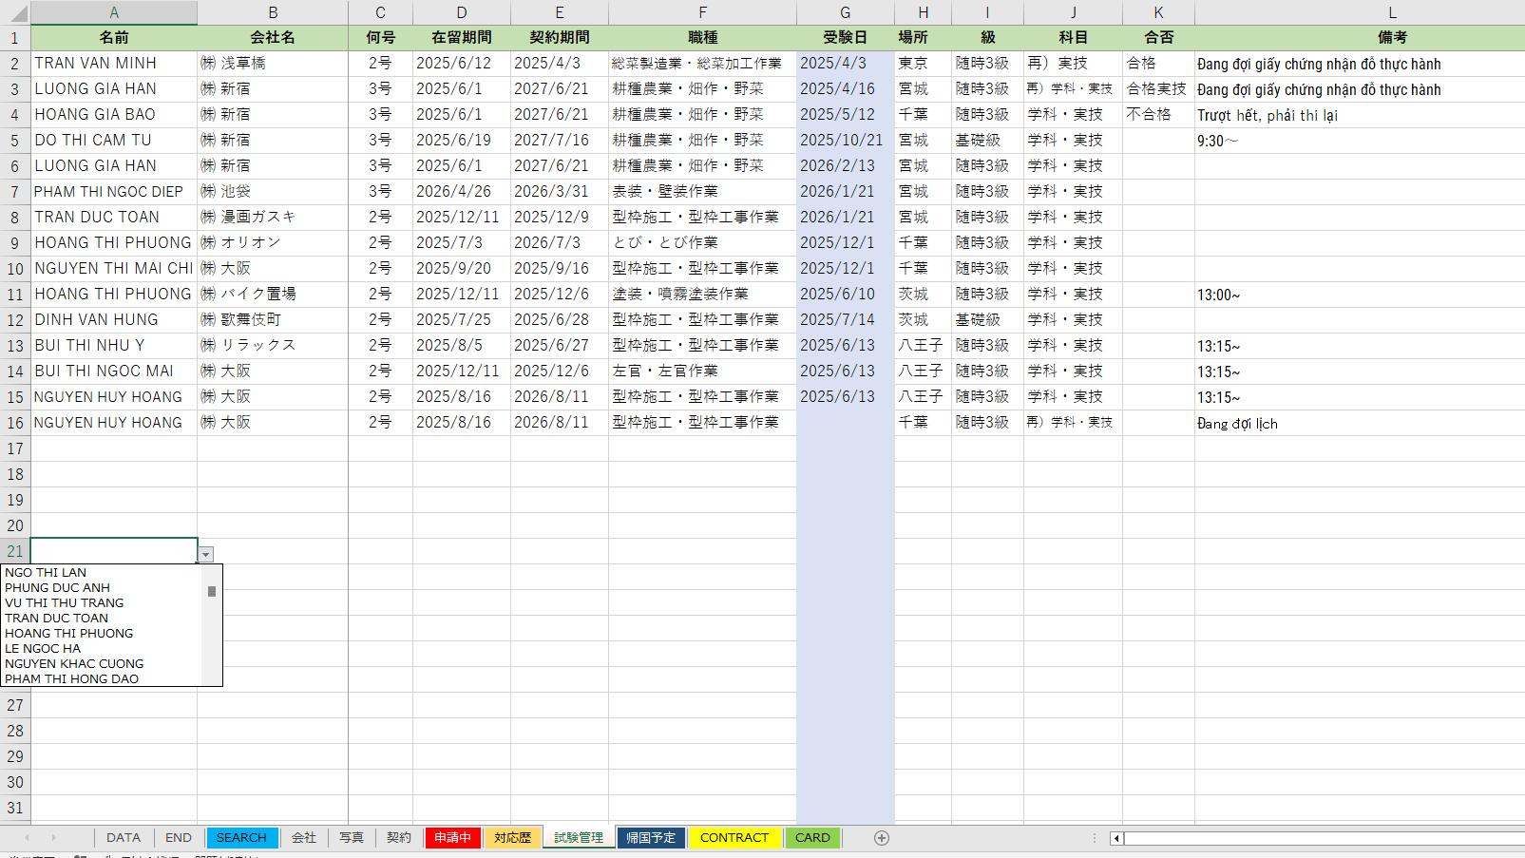Open the CONTRACT sheet tab
Screen dimensions: 1525x858
point(734,838)
